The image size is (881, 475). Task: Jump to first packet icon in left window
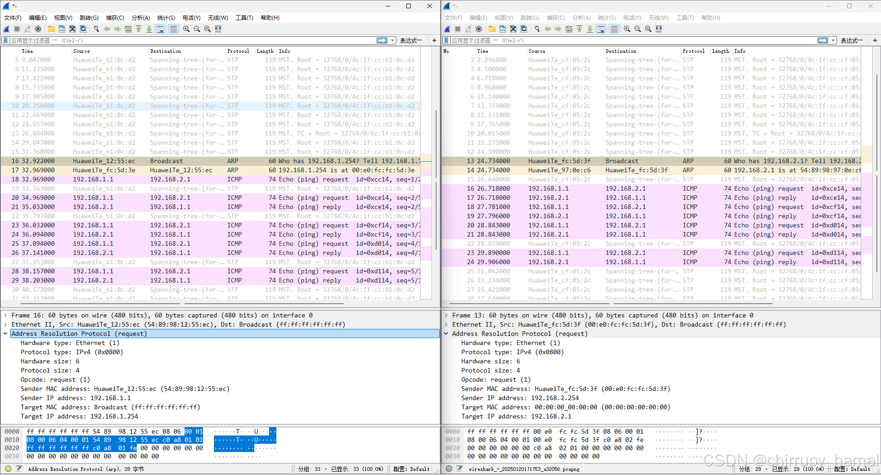139,29
